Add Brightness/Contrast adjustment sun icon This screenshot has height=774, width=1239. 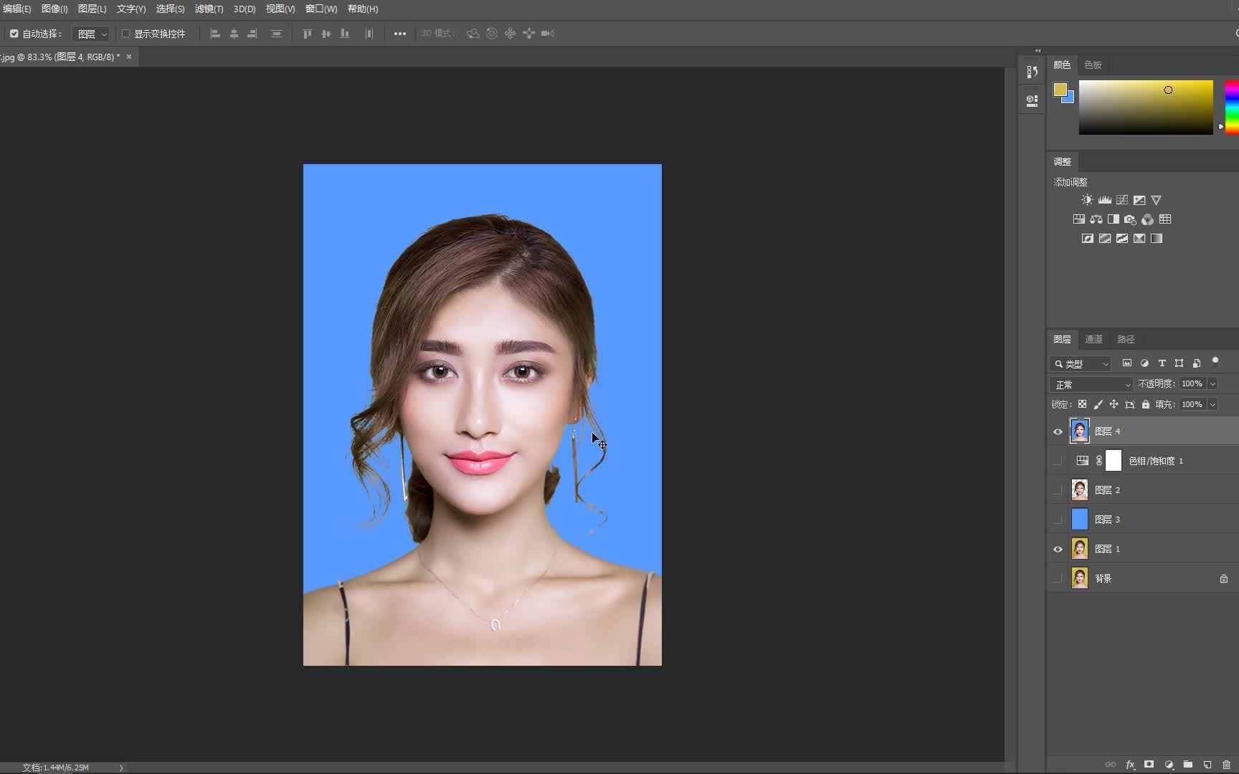1087,200
